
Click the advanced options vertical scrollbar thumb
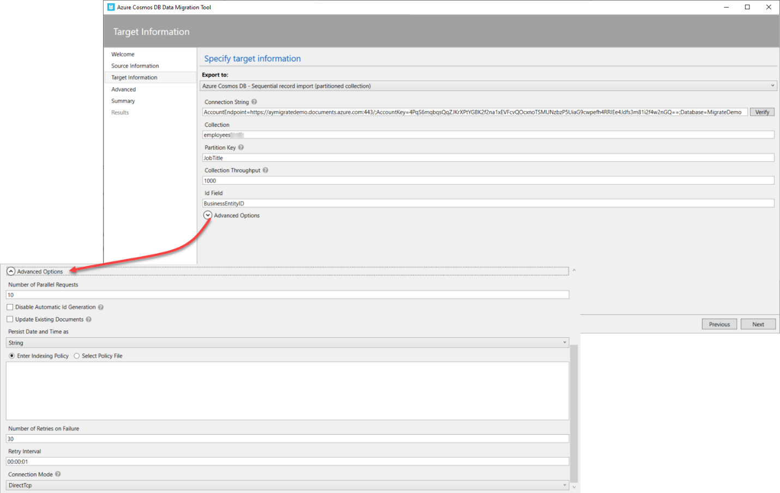point(574,414)
